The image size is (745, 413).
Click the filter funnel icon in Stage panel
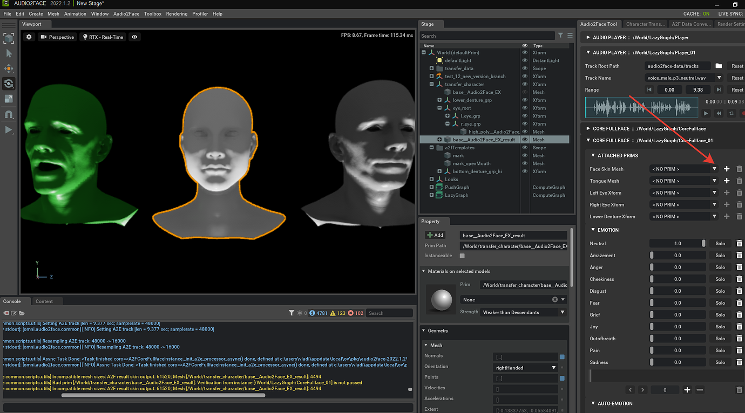[560, 36]
